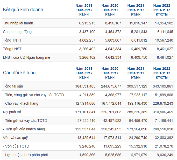
Task: Click value 228,879,243 in Cho vay khách hàng row
Action: (163, 103)
